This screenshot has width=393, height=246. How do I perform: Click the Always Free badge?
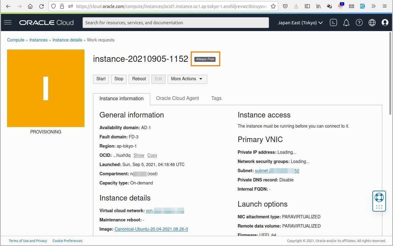(205, 59)
